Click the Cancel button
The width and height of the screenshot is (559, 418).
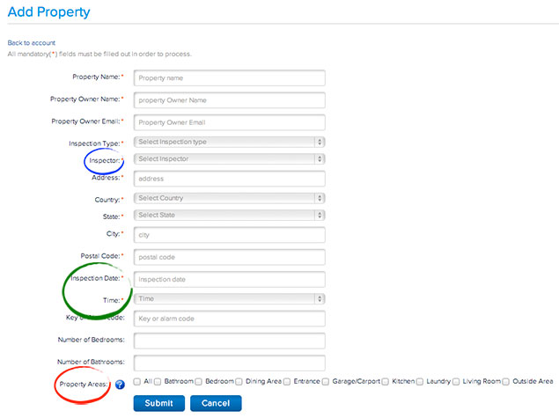[216, 403]
